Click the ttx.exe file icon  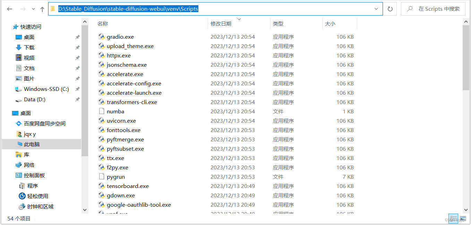[102, 158]
